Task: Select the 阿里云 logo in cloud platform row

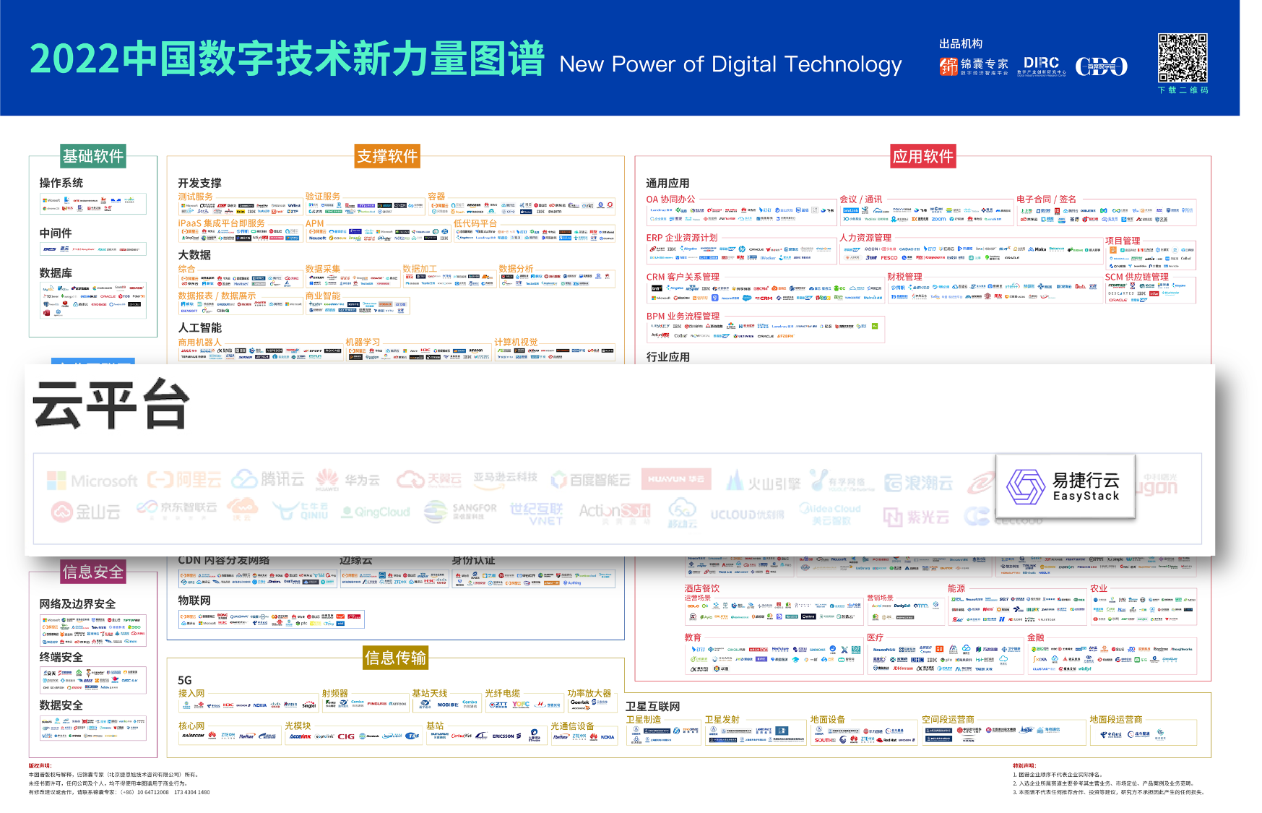Action: (185, 480)
